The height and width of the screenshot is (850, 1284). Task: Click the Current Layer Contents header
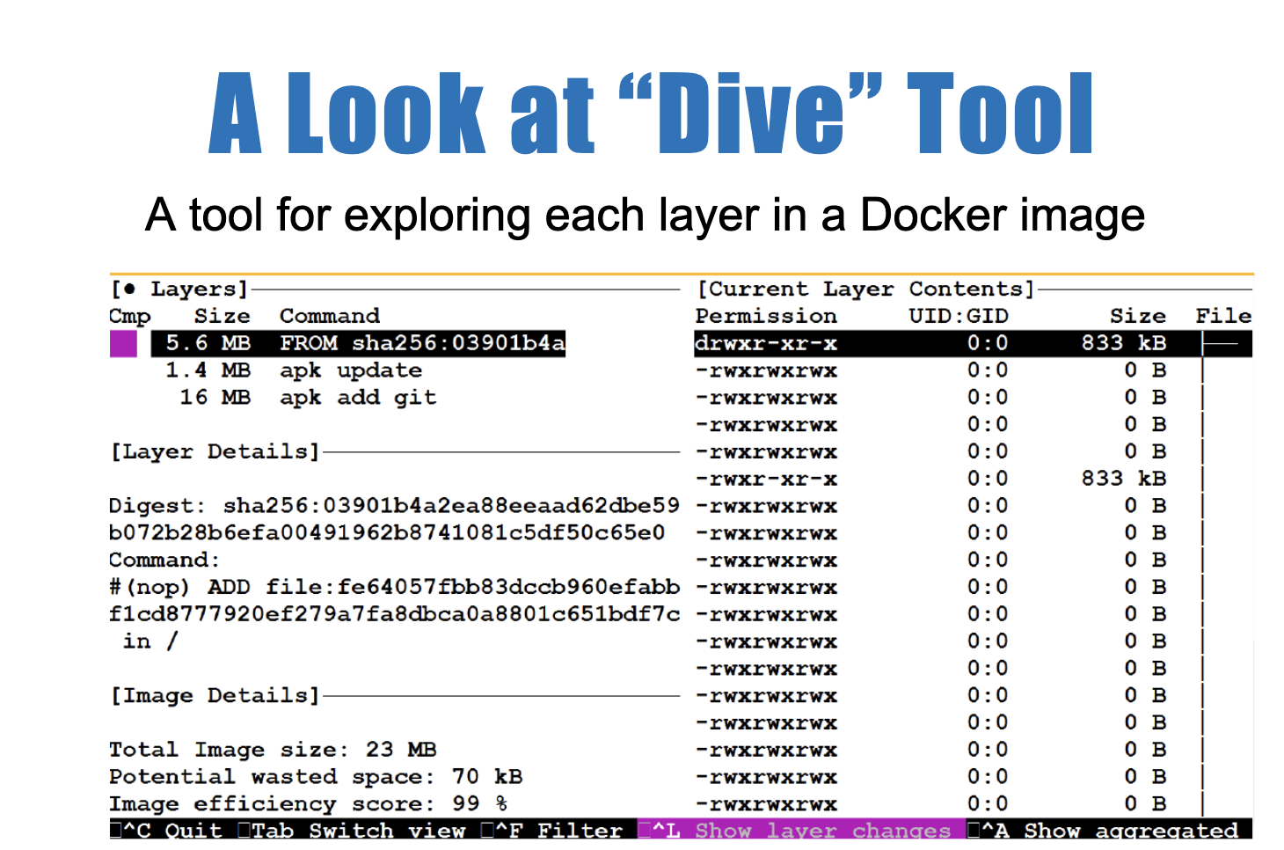[x=865, y=289]
